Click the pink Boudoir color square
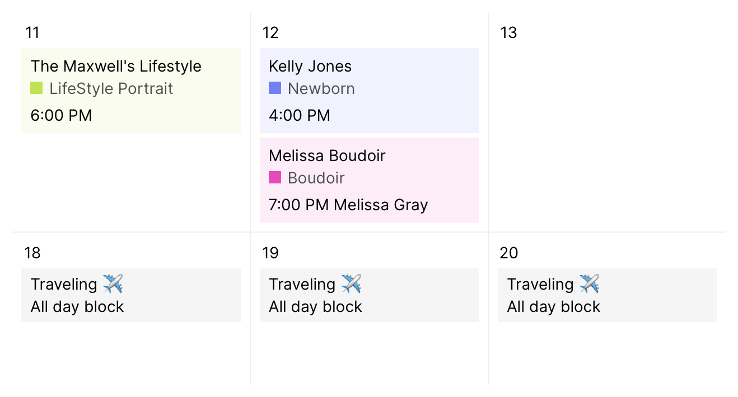The width and height of the screenshot is (738, 397). (x=275, y=177)
